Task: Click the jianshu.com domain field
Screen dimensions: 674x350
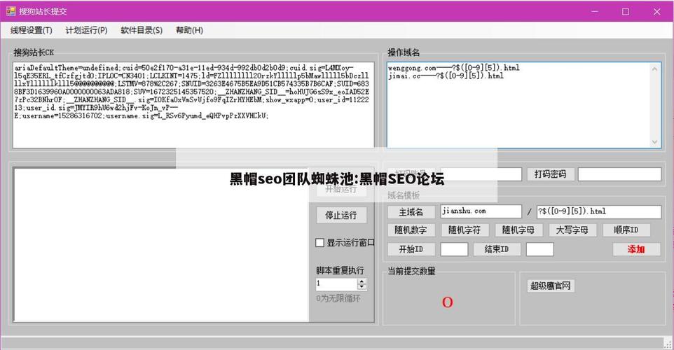Action: pyautogui.click(x=481, y=211)
